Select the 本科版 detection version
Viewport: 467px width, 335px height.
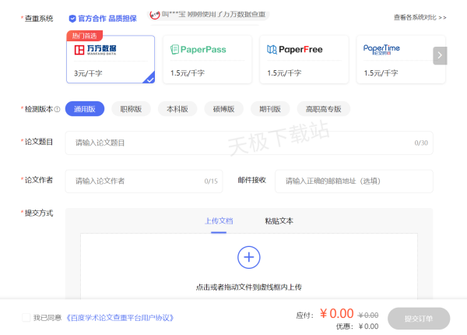coord(177,109)
